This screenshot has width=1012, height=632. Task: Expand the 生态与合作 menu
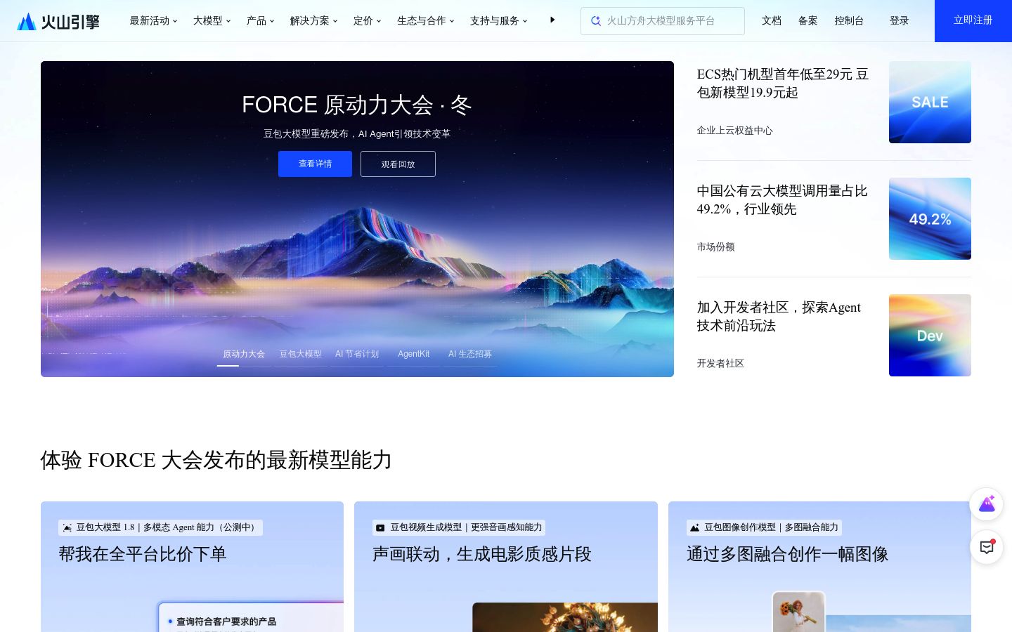[x=425, y=21]
